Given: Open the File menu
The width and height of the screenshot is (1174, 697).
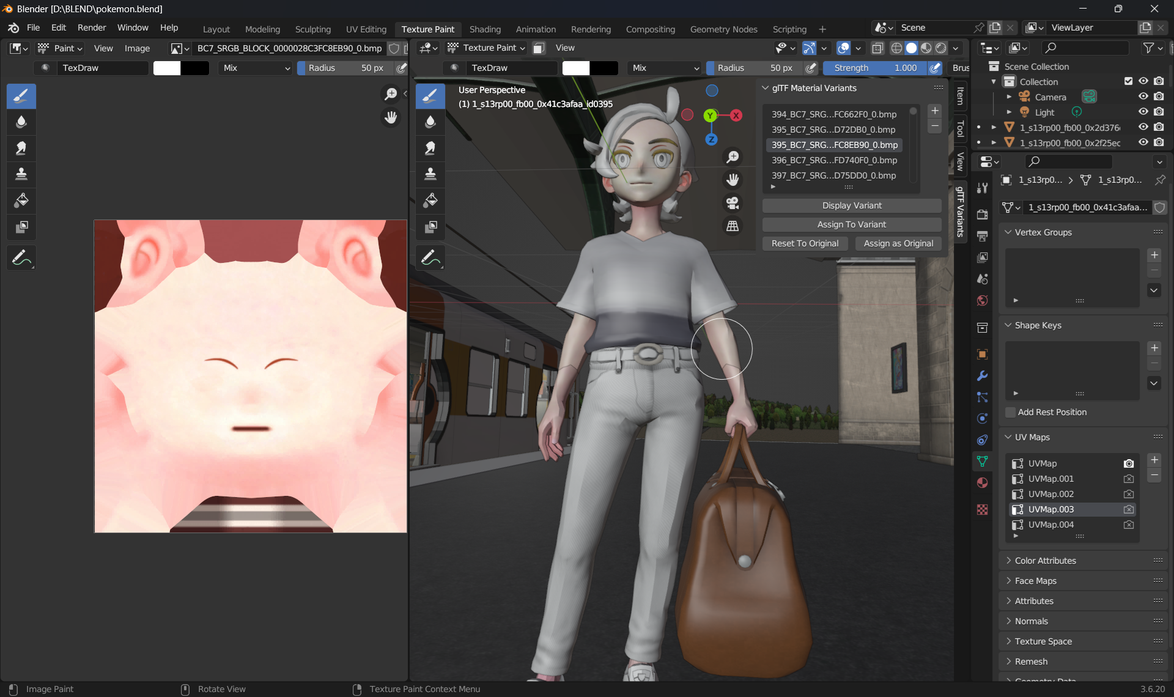Looking at the screenshot, I should pos(33,28).
